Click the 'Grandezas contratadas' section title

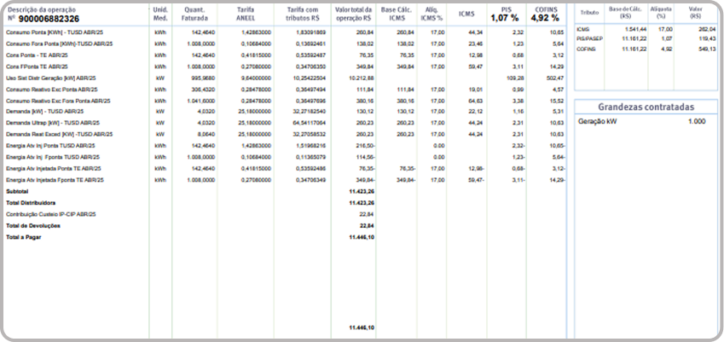[645, 107]
